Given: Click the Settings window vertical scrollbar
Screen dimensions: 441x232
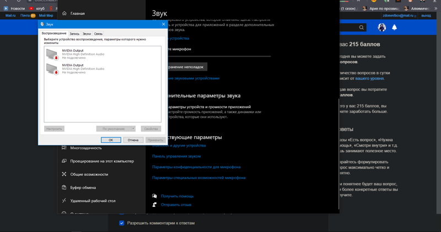Looking at the screenshot, I should (x=338, y=154).
